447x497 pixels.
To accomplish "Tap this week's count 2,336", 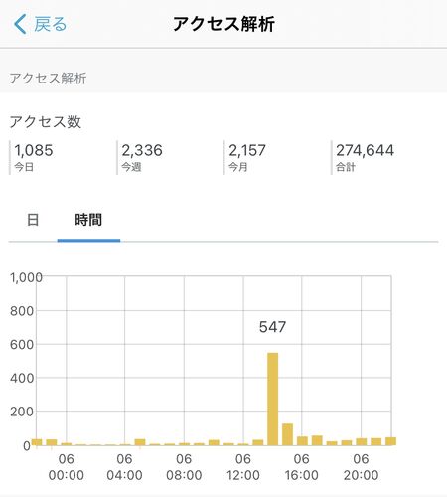I will point(142,150).
